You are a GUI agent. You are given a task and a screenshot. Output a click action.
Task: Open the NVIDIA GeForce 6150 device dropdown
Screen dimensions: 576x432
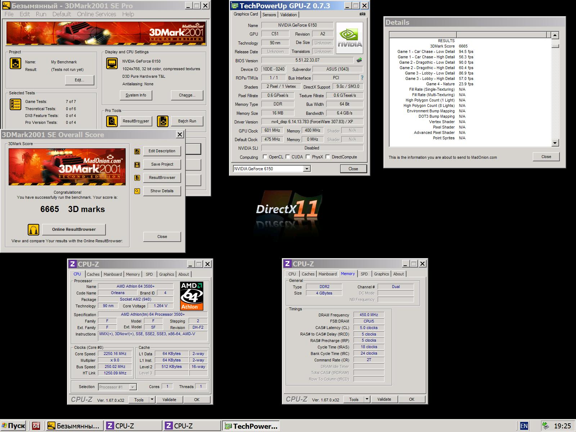(307, 168)
